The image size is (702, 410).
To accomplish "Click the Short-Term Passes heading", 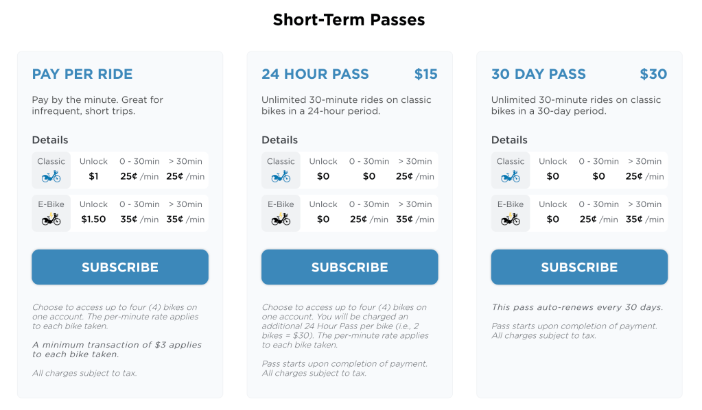I will click(x=349, y=20).
